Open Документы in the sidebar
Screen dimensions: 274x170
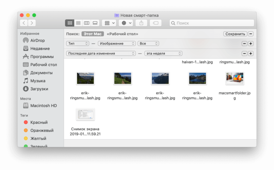pyautogui.click(x=38, y=73)
